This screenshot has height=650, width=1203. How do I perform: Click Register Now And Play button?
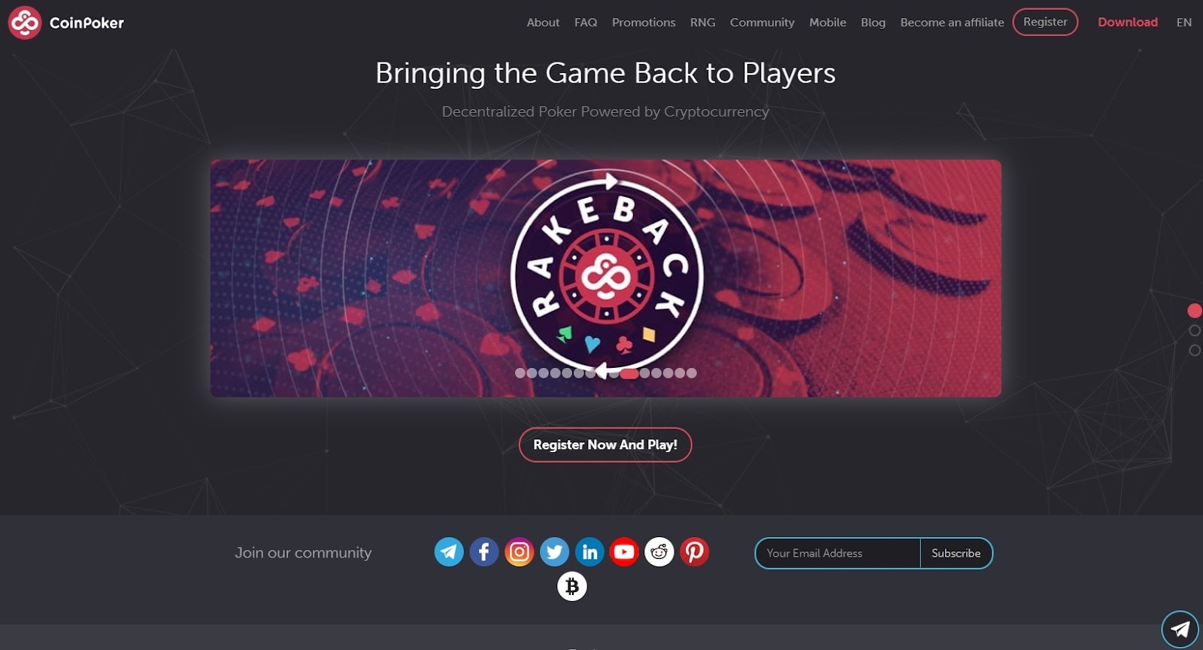605,445
